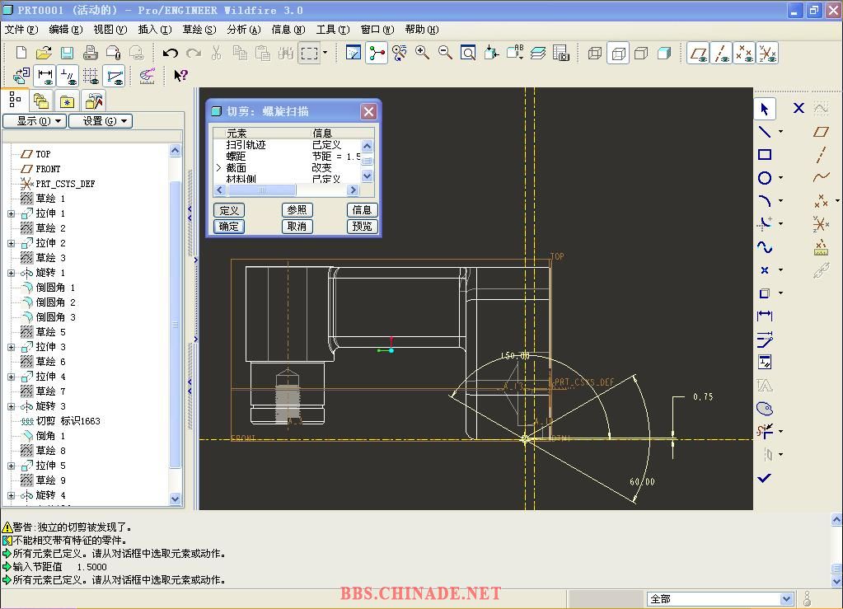Toggle shaded display mode
This screenshot has height=609, width=843.
(x=664, y=53)
